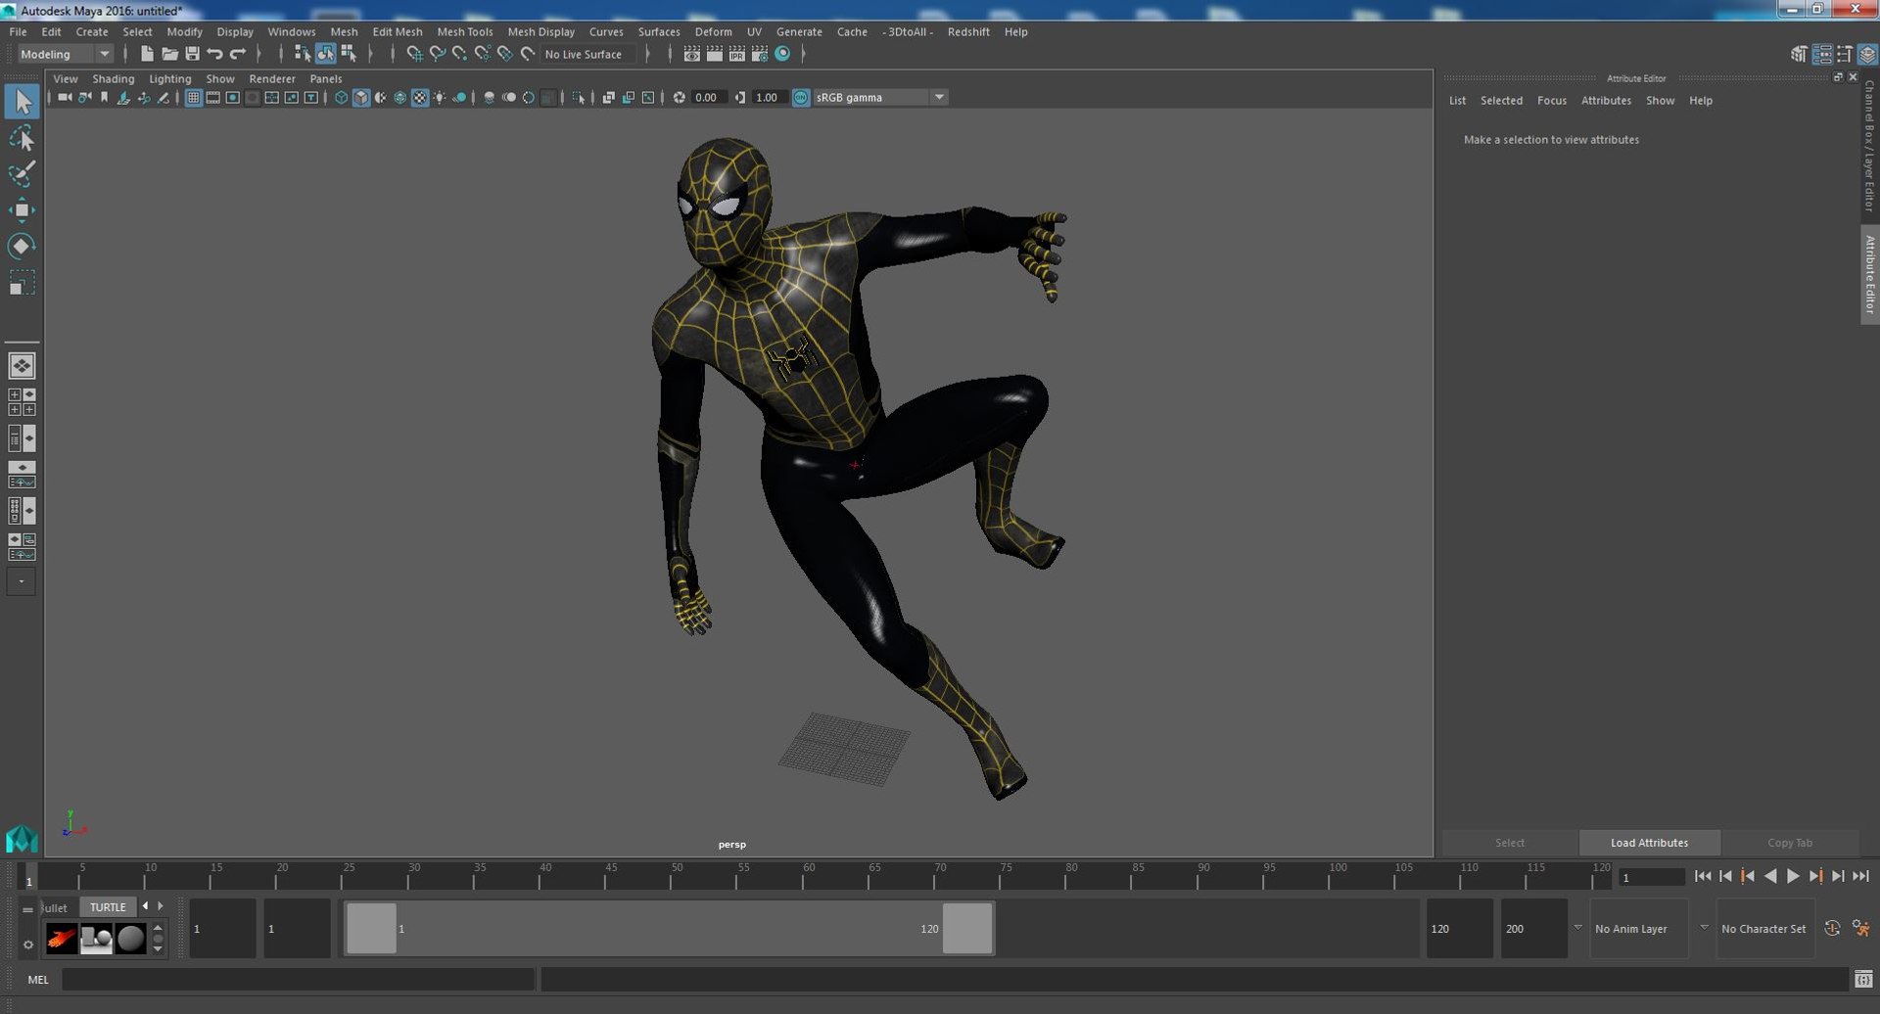Activate the Scale tool

[x=22, y=283]
